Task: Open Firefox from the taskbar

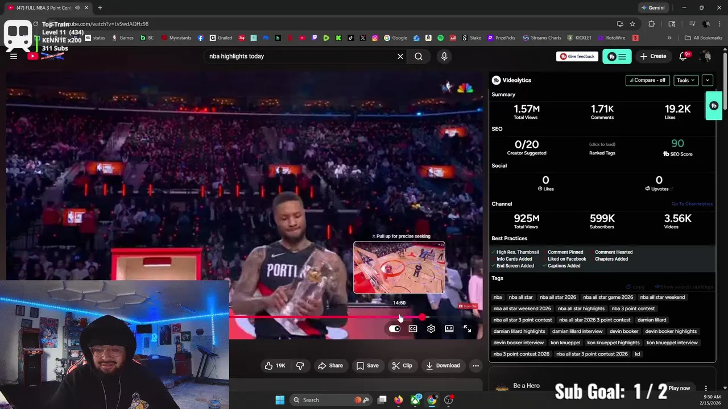Action: click(x=399, y=400)
